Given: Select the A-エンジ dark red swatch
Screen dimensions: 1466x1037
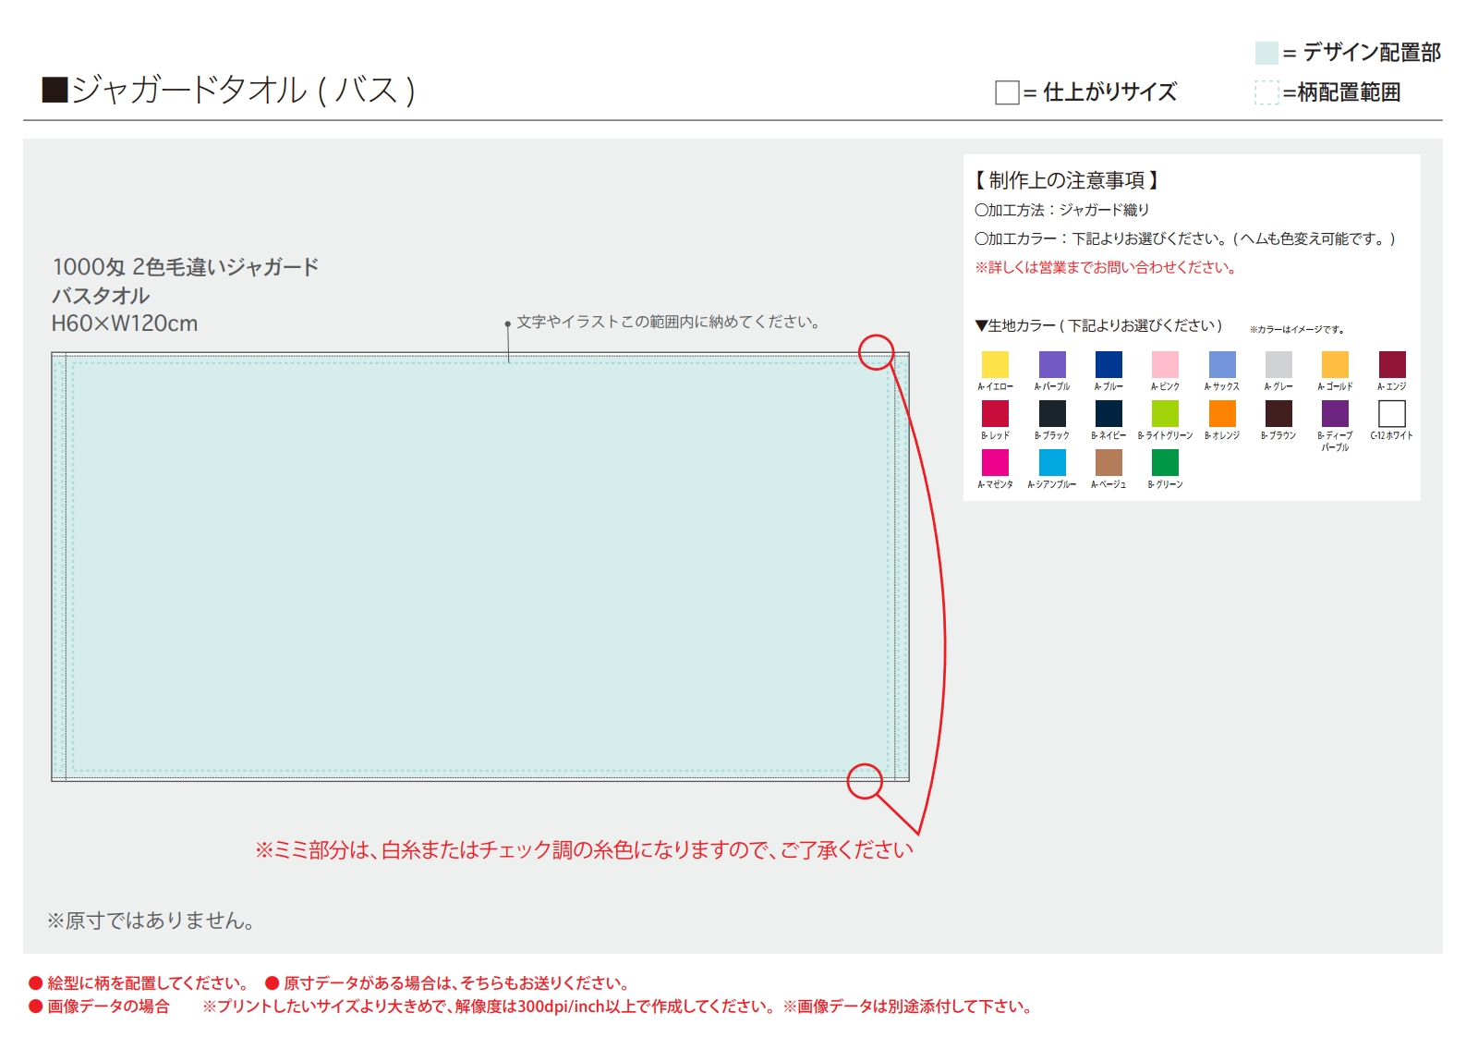Looking at the screenshot, I should (x=1392, y=364).
